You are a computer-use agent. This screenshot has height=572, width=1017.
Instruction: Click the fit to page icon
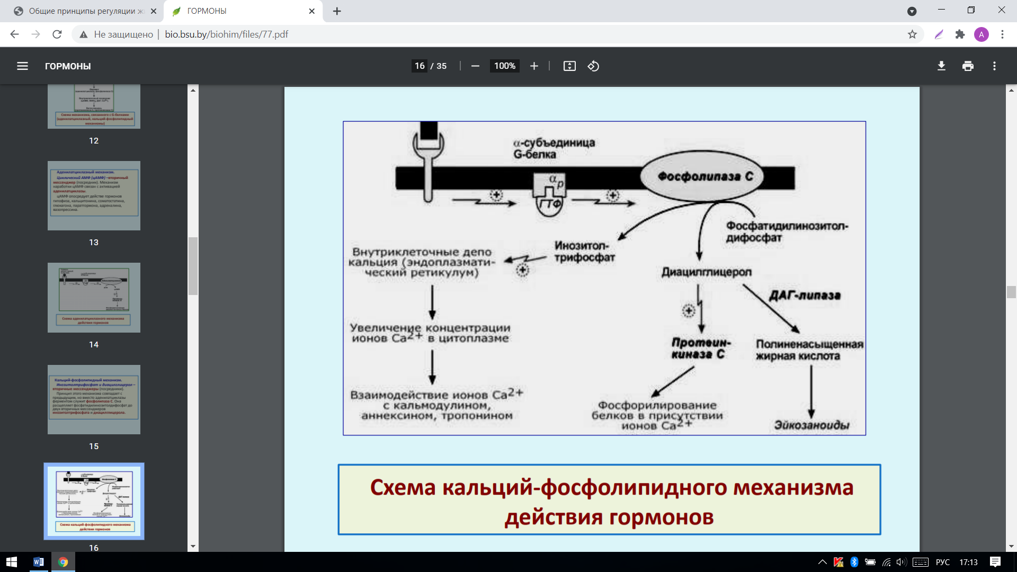(x=569, y=66)
